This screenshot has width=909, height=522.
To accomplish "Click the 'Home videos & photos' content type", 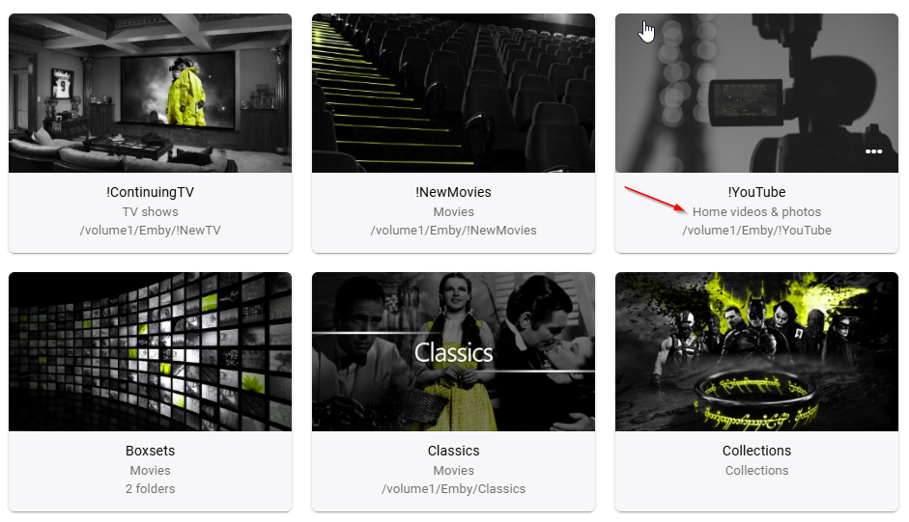I will [756, 212].
